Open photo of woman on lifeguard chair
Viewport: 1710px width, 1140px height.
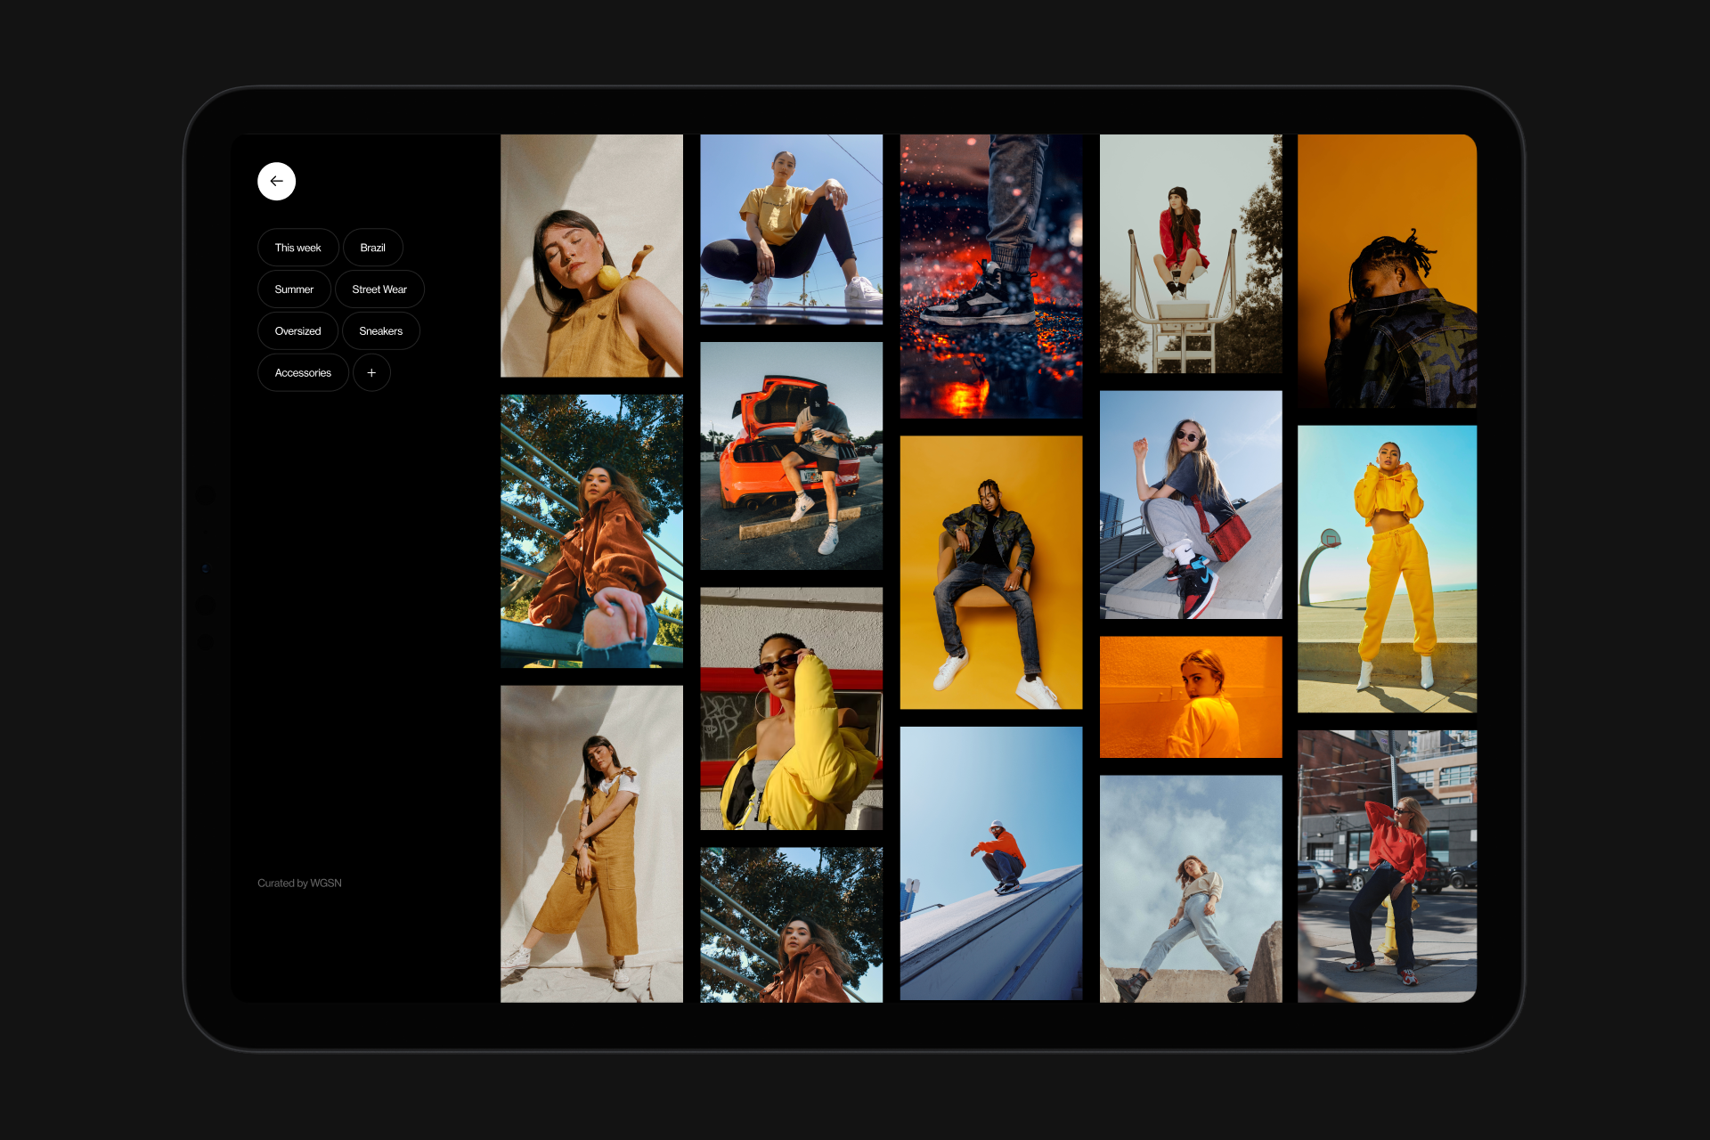(1190, 254)
